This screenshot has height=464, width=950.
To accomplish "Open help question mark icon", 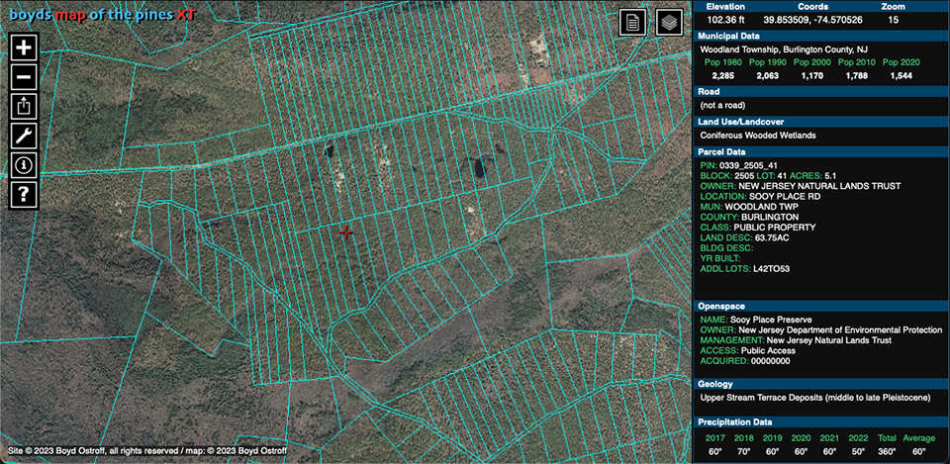I will coord(24,194).
